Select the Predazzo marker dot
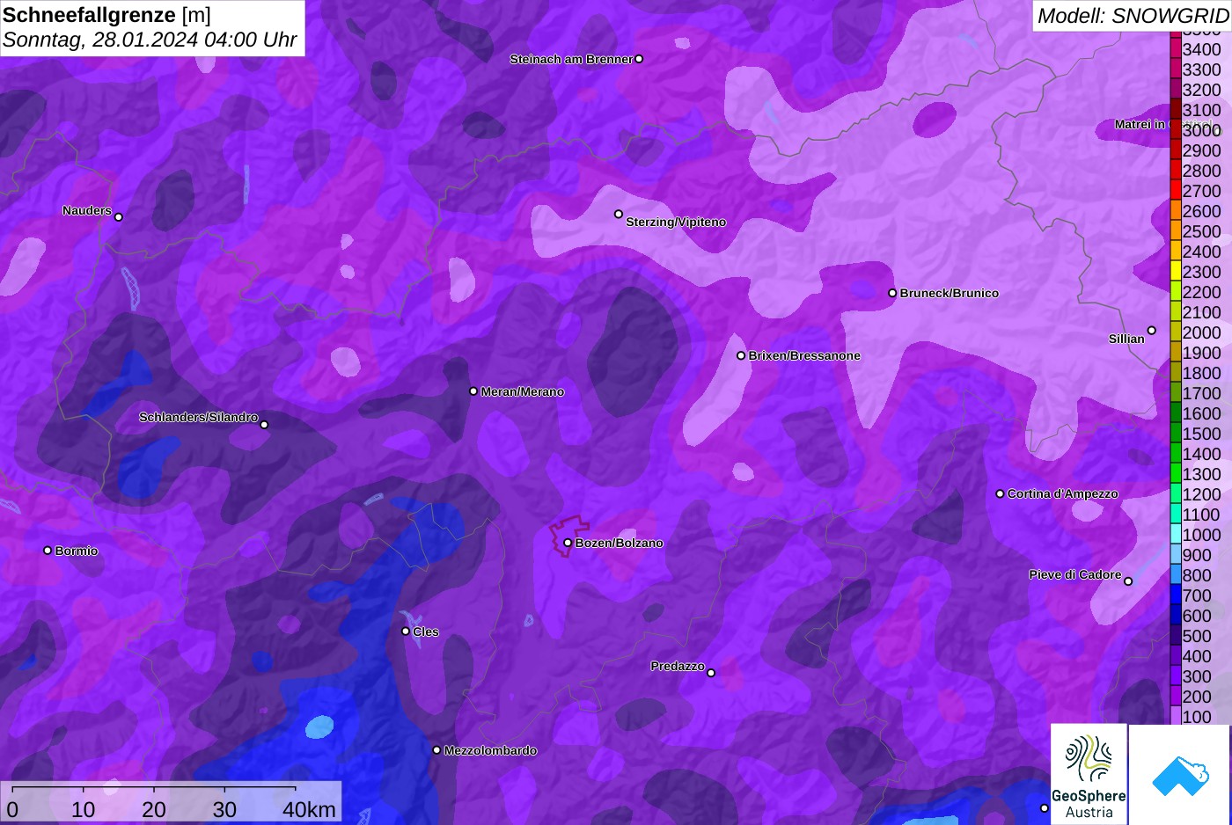 coord(711,673)
